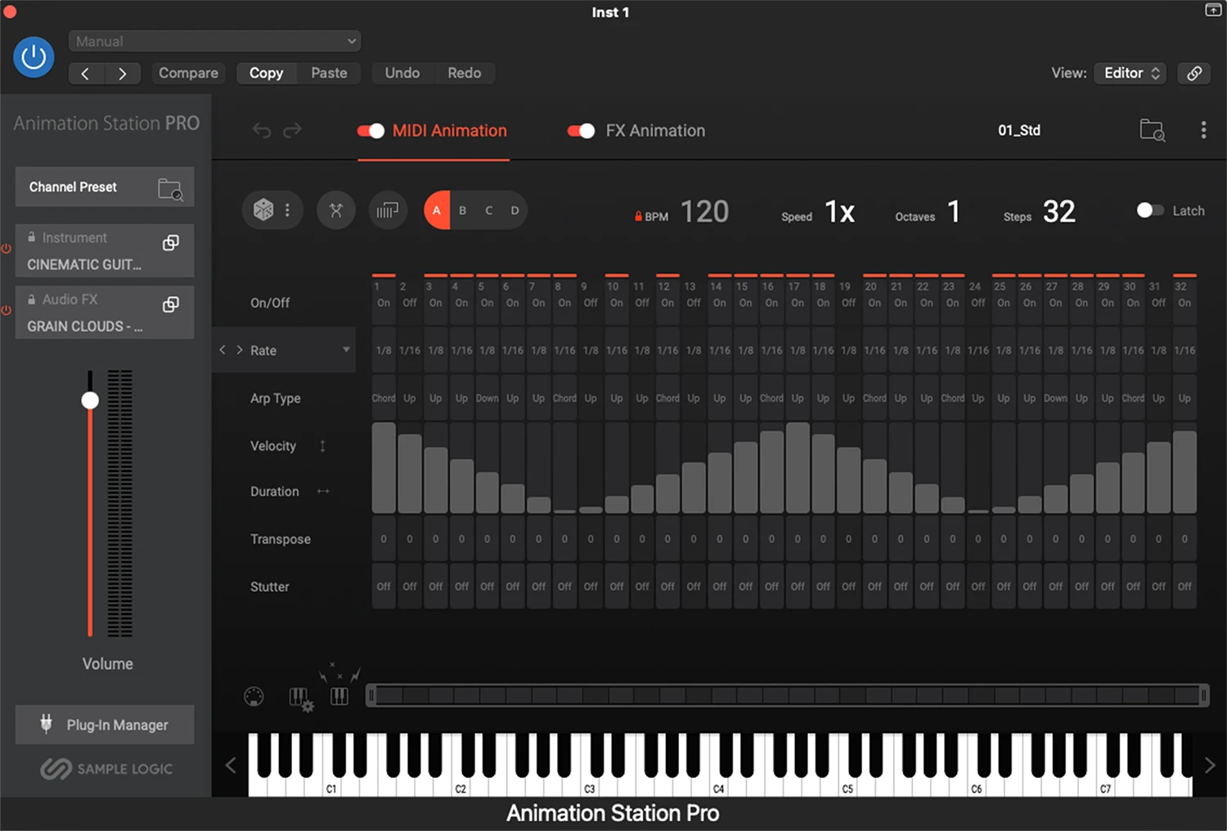Toggle the Audio FX slot power icon

pyautogui.click(x=7, y=310)
